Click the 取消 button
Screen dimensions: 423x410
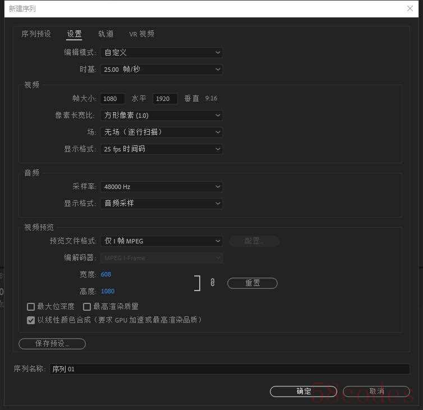click(376, 391)
